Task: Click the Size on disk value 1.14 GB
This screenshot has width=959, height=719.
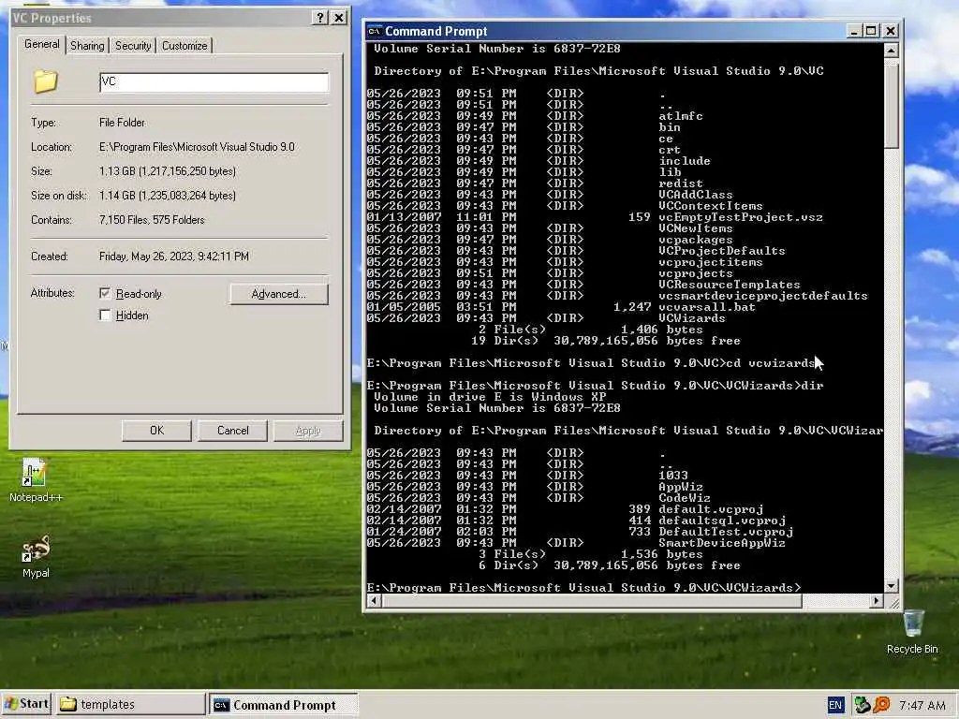Action: (x=168, y=196)
